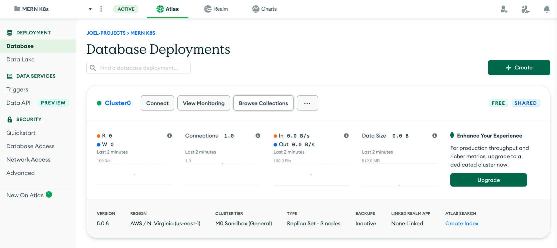Image resolution: width=557 pixels, height=248 pixels.
Task: Open Data API in the sidebar
Action: click(18, 103)
